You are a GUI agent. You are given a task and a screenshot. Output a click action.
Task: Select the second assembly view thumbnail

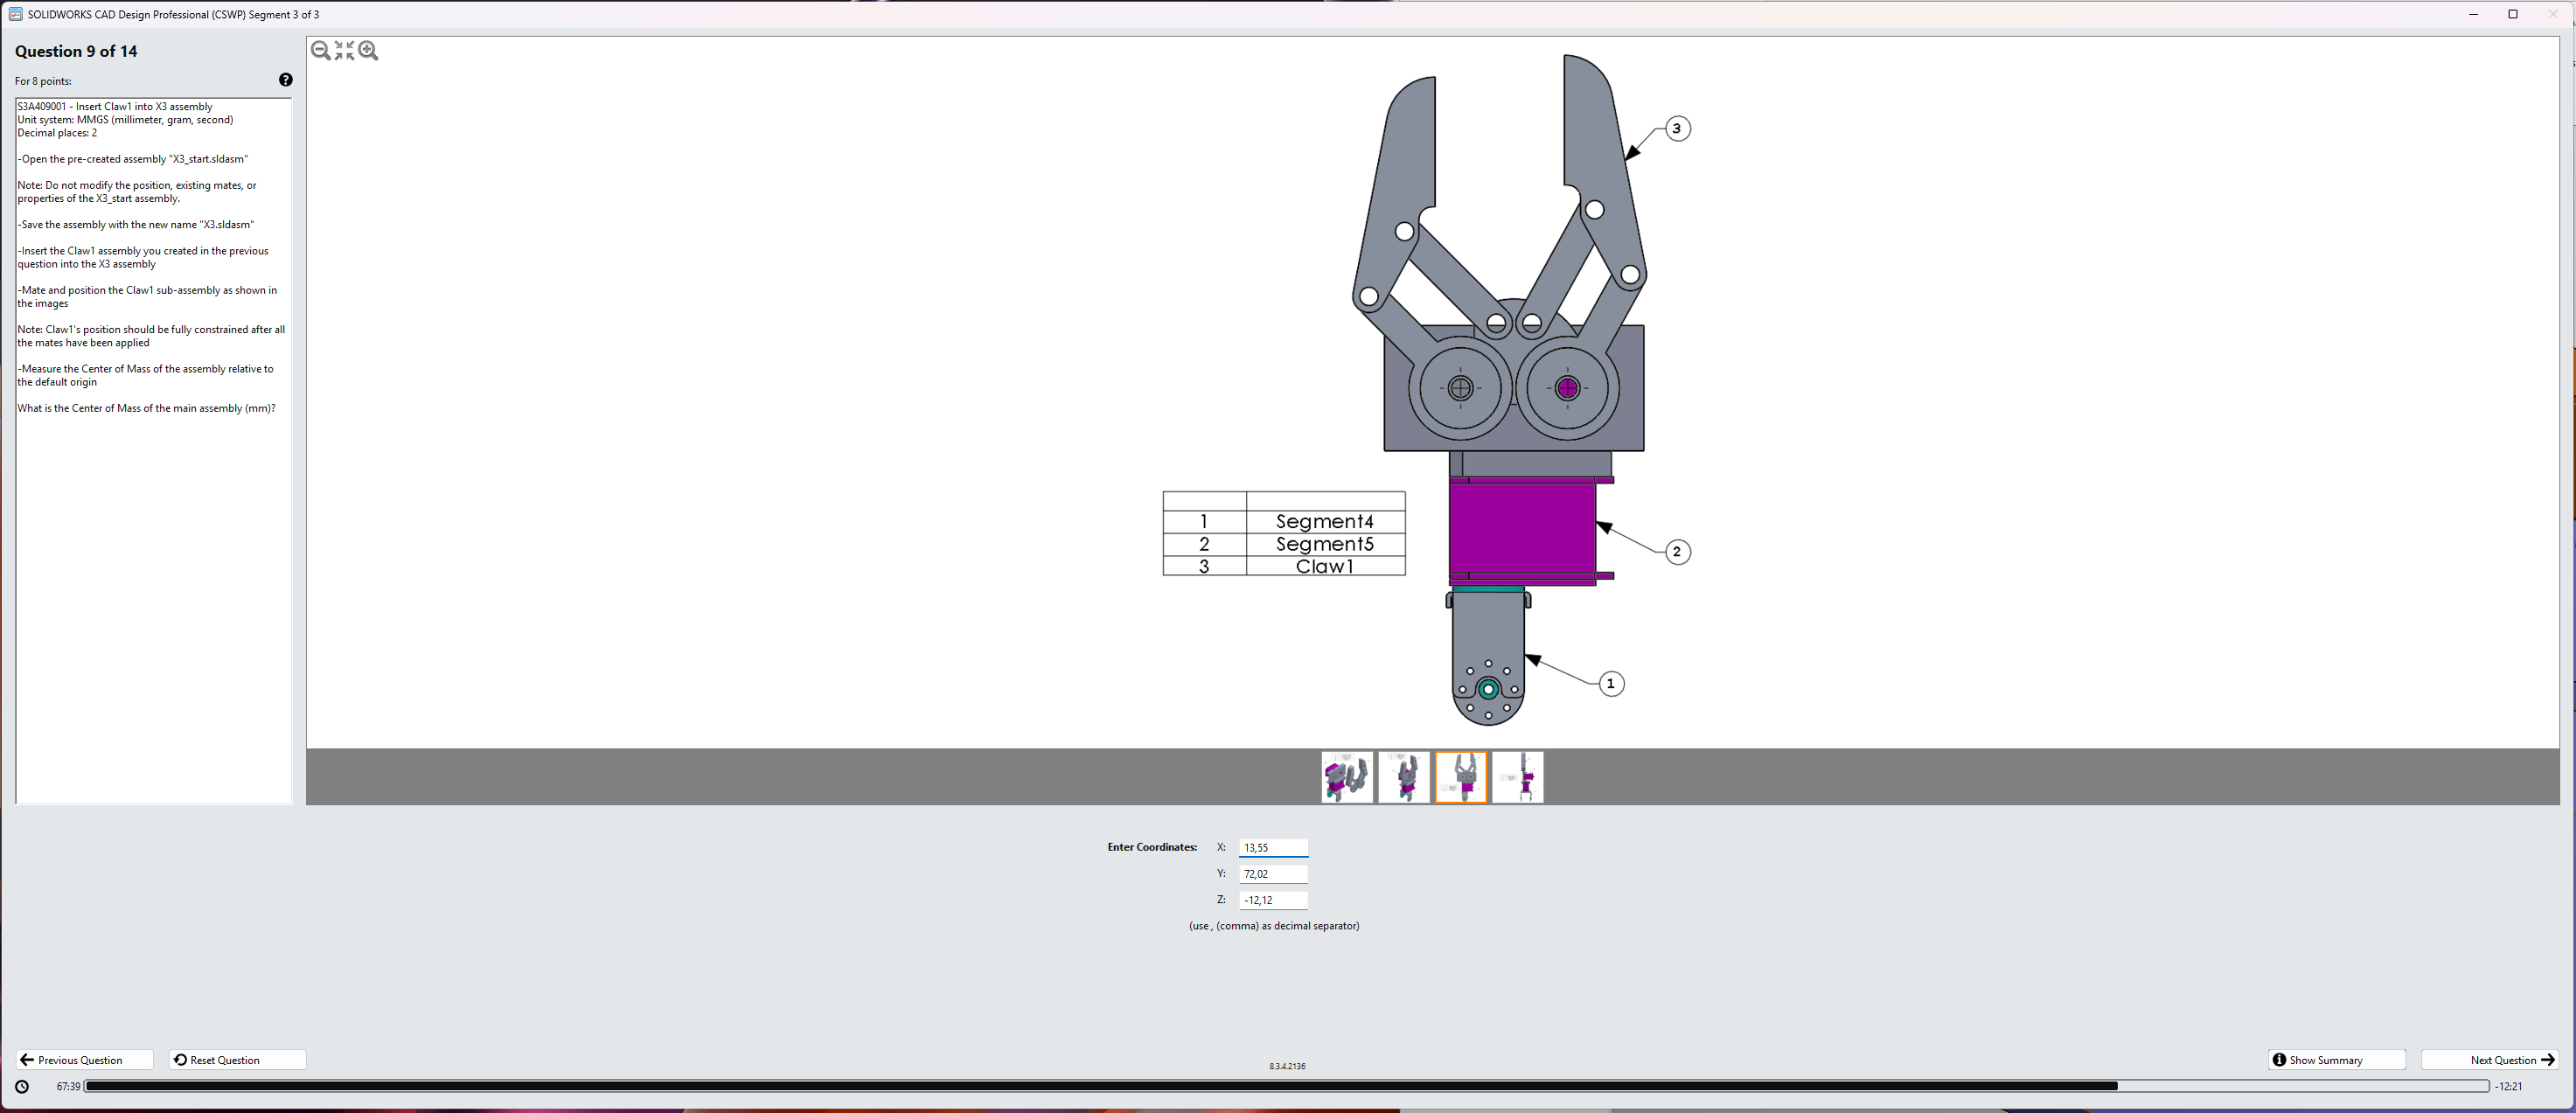(x=1403, y=777)
